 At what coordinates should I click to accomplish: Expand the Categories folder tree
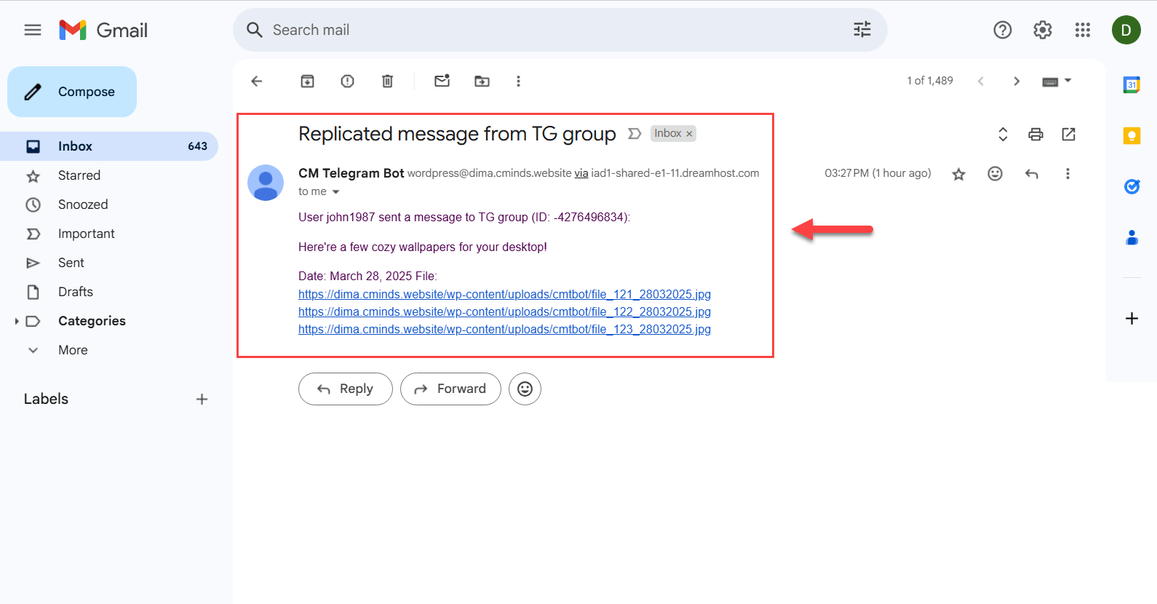(x=17, y=321)
